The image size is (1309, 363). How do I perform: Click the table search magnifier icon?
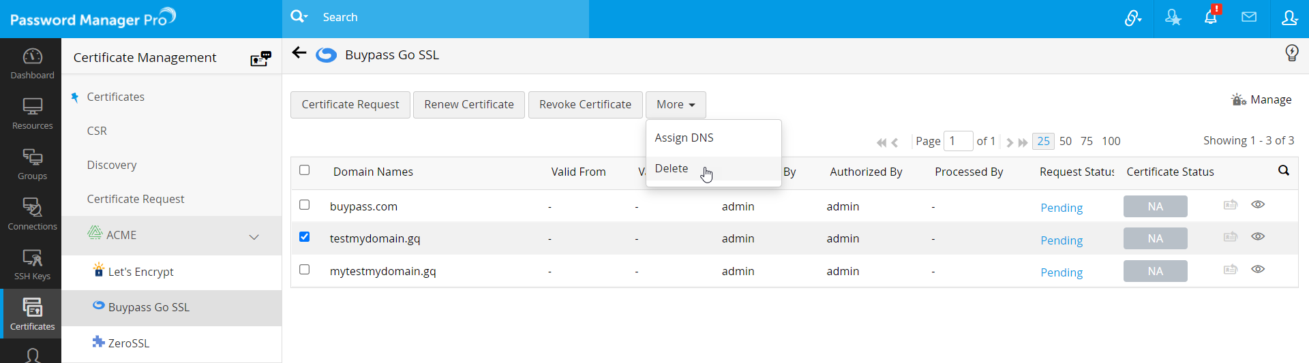tap(1284, 171)
